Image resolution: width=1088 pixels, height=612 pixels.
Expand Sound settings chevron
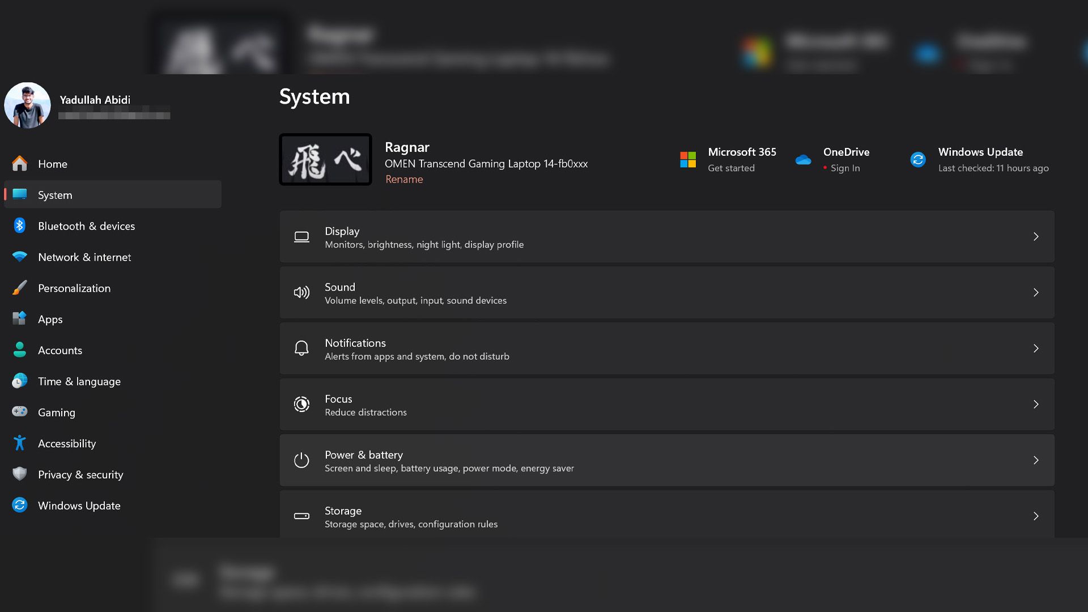[1036, 292]
